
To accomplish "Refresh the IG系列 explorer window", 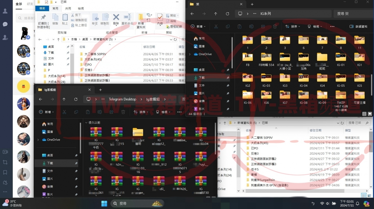I will tap(228, 14).
